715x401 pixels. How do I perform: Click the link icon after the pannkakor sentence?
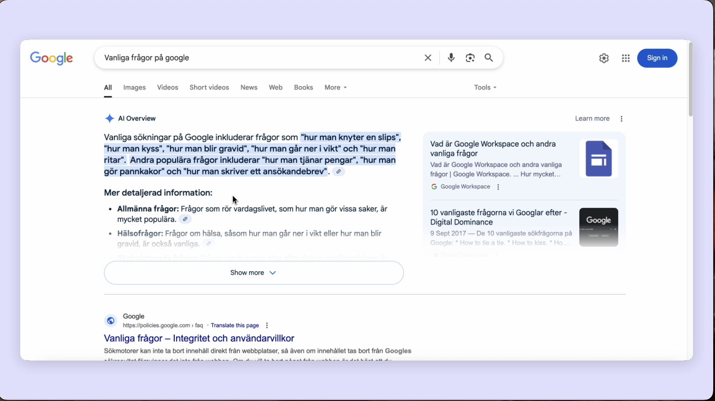[338, 171]
